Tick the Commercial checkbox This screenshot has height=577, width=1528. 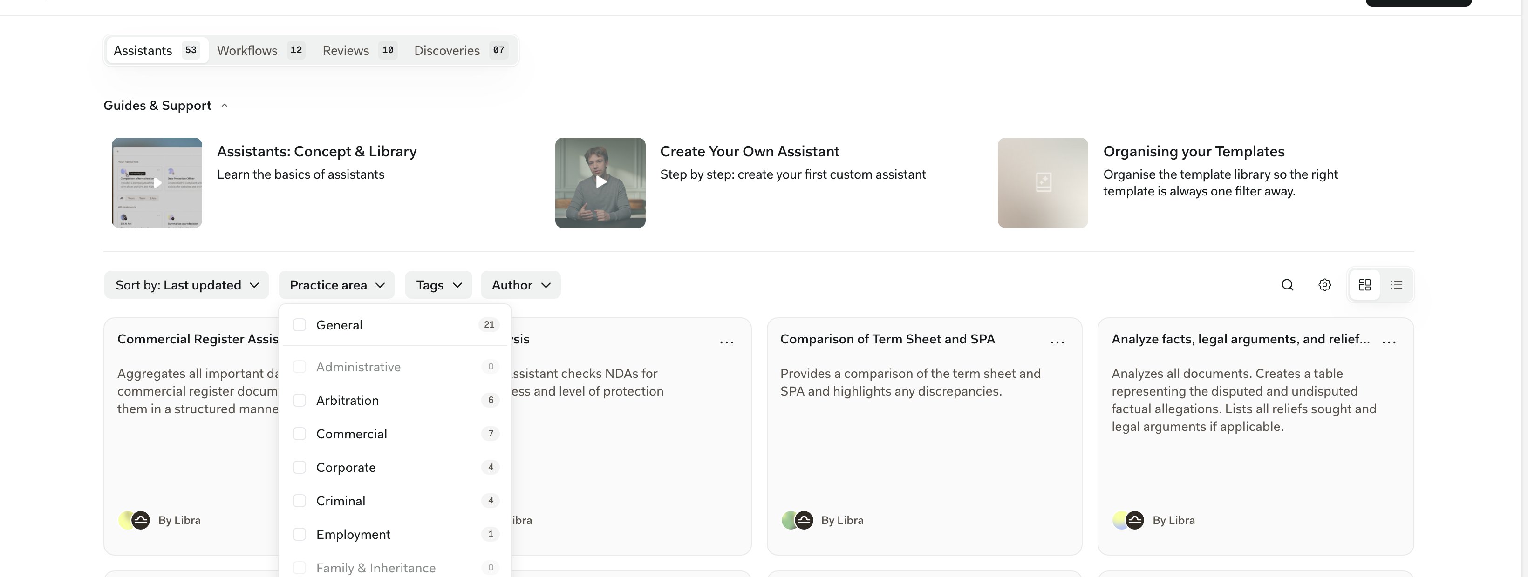[x=300, y=434]
